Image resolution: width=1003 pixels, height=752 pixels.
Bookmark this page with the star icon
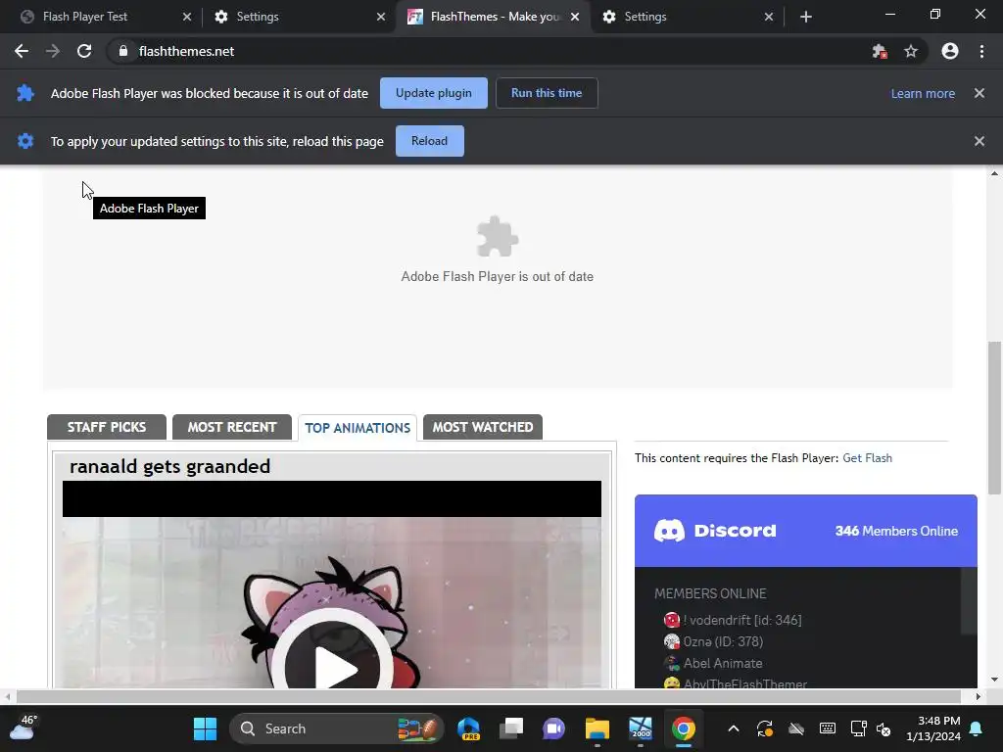coord(911,51)
